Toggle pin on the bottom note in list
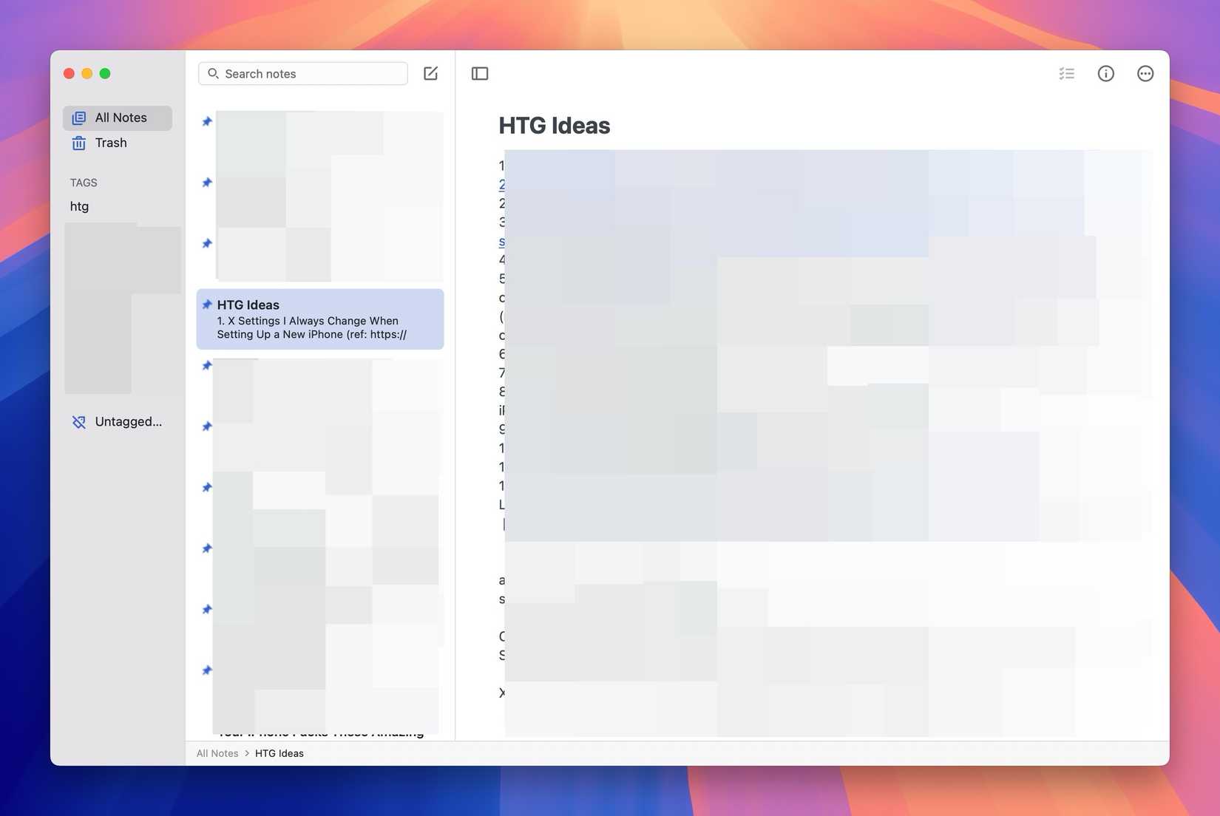Screen dimensions: 1220x816 pyautogui.click(x=207, y=670)
